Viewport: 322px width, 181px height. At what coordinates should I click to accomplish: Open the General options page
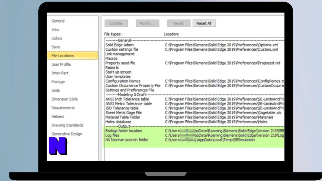tap(58, 21)
